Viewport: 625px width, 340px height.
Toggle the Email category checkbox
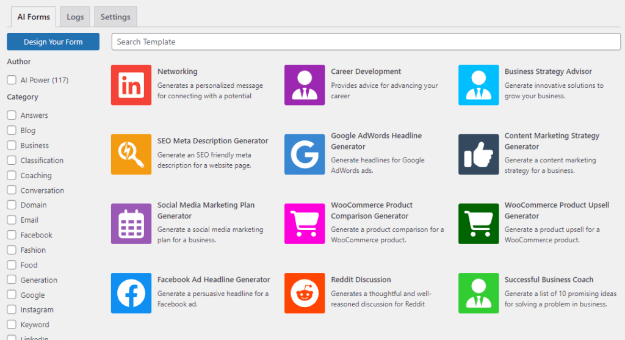pos(12,220)
